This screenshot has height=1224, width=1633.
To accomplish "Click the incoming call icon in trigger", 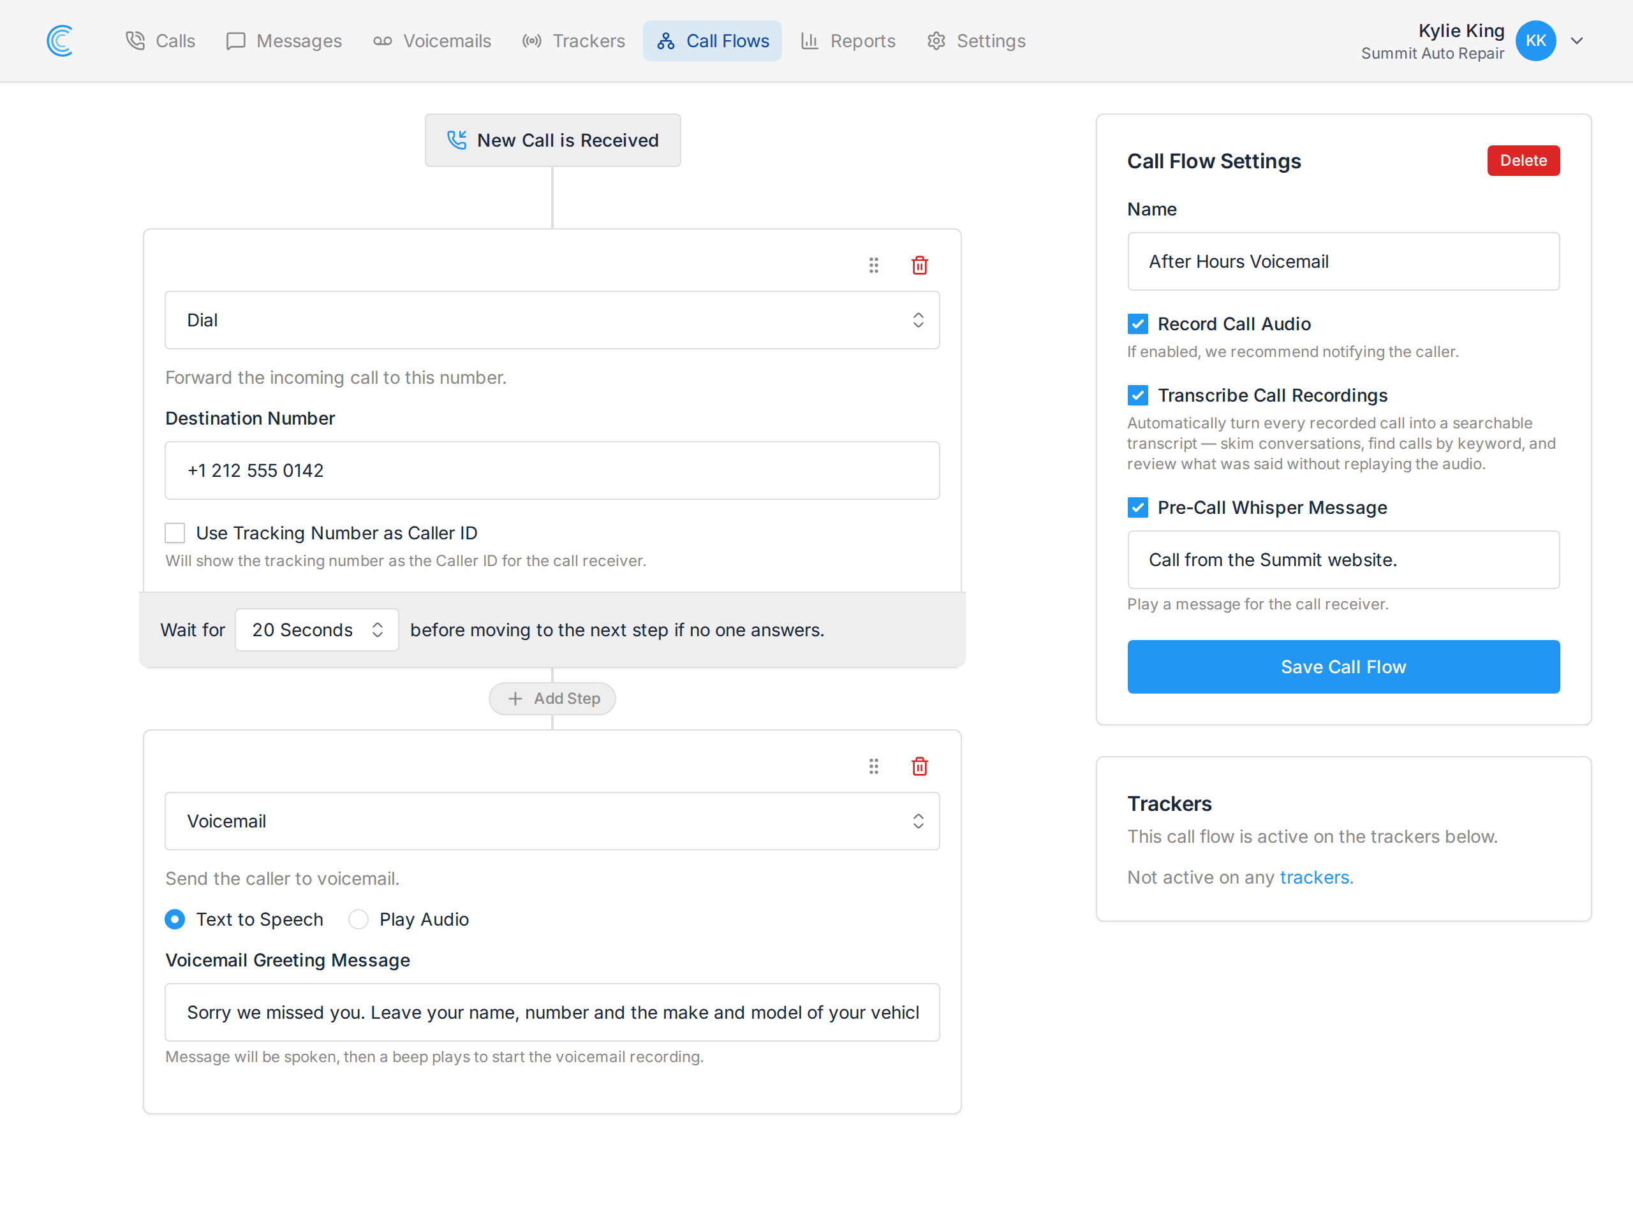I will coord(457,140).
